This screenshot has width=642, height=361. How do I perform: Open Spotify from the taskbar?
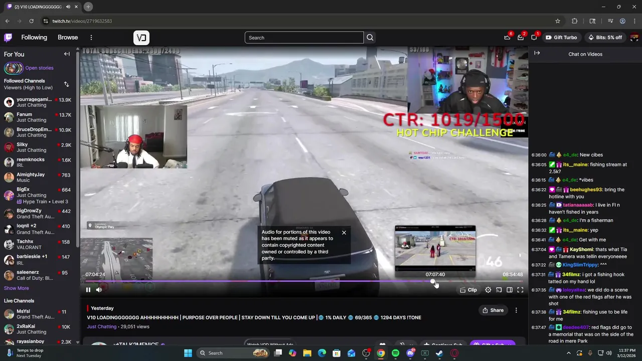(x=396, y=353)
